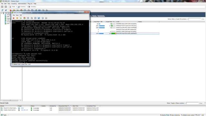
Task: Click green Completed status icon for Create virtual machine task
Action: click(32, 110)
